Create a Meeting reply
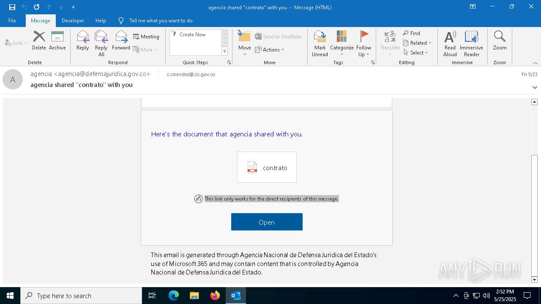 (x=146, y=37)
